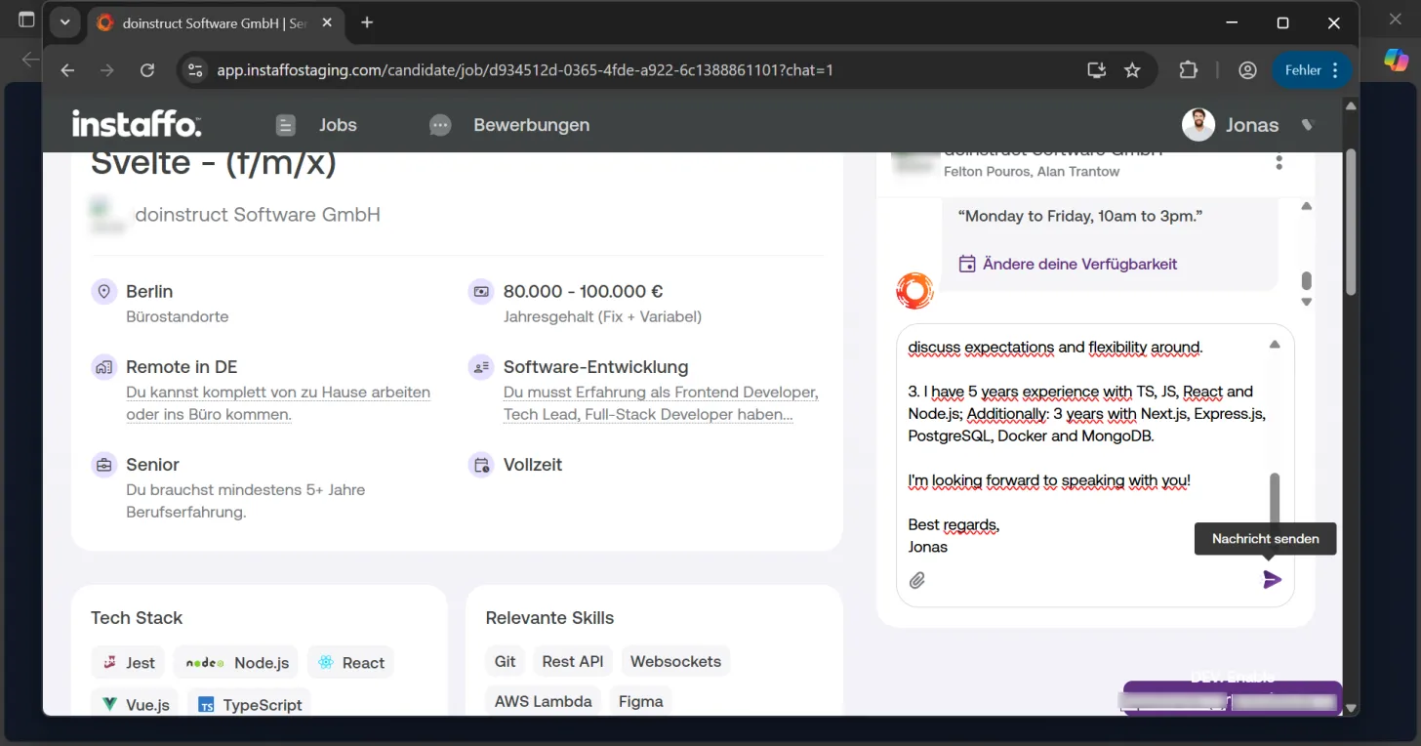This screenshot has height=746, width=1421.
Task: Click the message box scrollbar thumb
Action: (1275, 498)
